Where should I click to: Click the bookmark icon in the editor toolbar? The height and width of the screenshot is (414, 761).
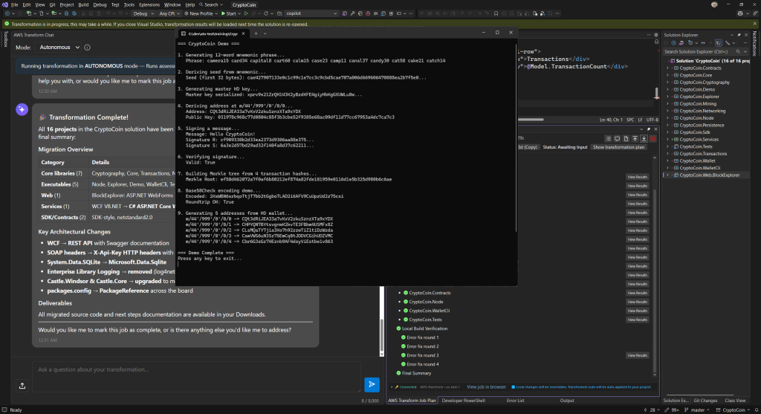click(496, 13)
